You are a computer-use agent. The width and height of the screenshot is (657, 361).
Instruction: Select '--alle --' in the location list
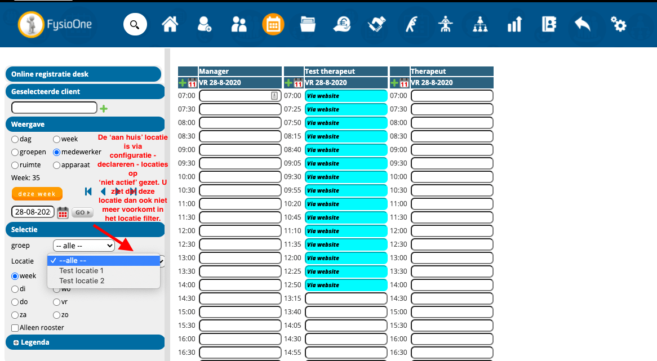coord(73,260)
